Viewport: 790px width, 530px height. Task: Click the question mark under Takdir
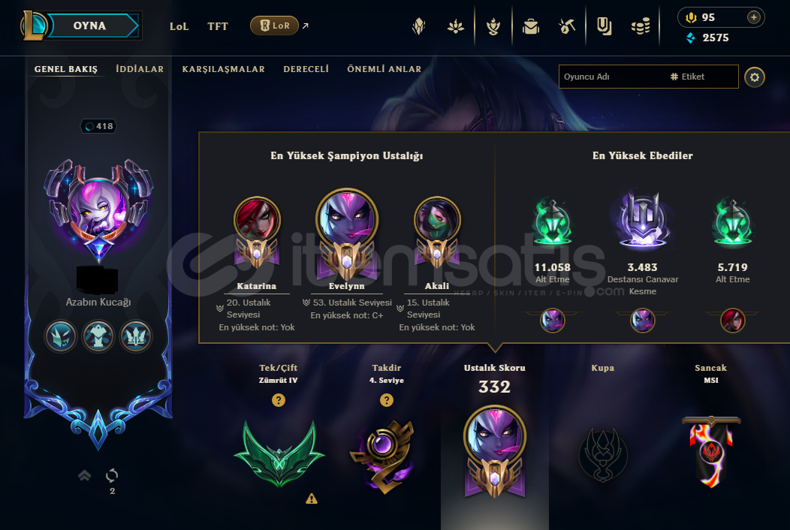tap(387, 400)
